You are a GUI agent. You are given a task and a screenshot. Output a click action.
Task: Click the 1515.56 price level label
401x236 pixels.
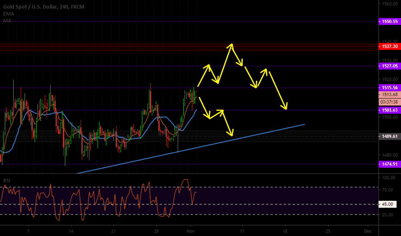(x=390, y=88)
